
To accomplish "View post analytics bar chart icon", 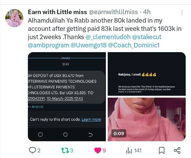I will point(129,151).
